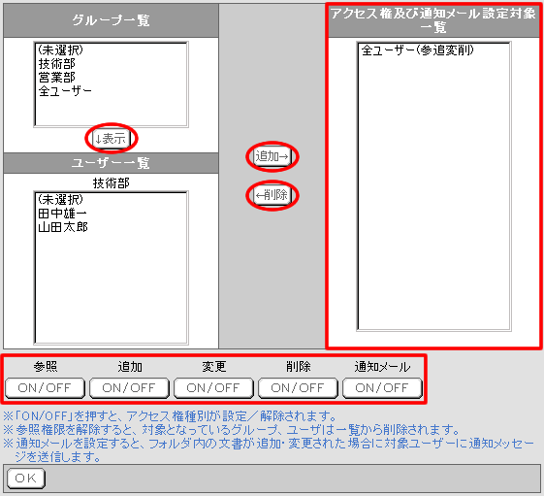Select 全ユーザー(参追変削) in access target list
544x496 pixels.
point(433,50)
